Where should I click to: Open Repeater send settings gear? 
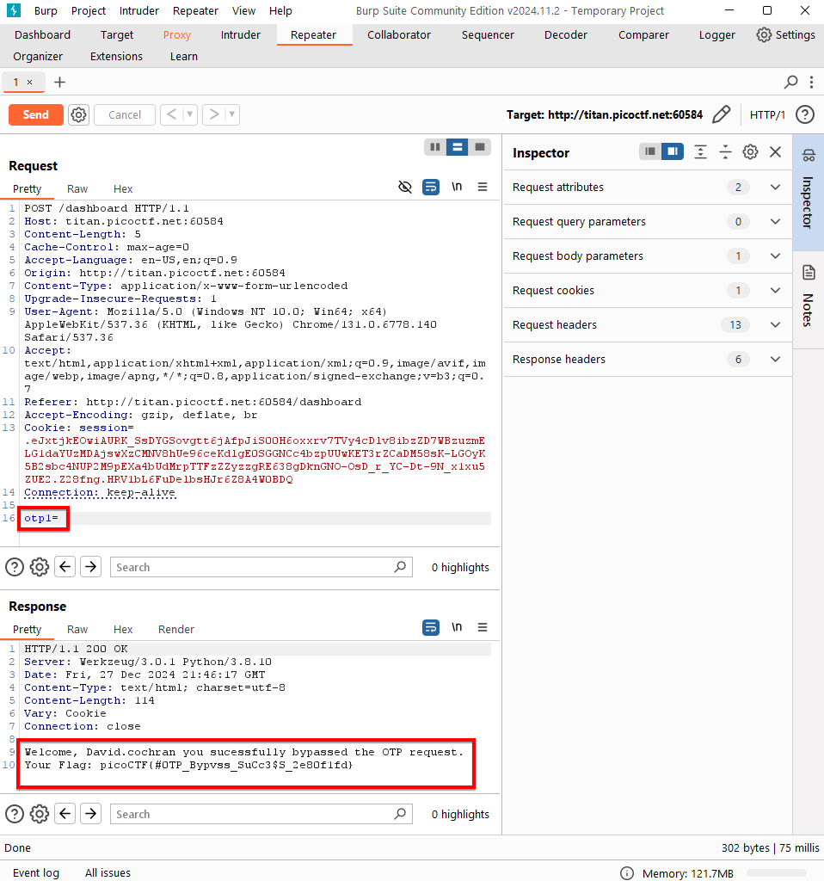coord(78,114)
